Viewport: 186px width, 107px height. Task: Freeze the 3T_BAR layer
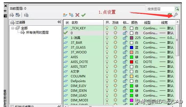point(115,43)
